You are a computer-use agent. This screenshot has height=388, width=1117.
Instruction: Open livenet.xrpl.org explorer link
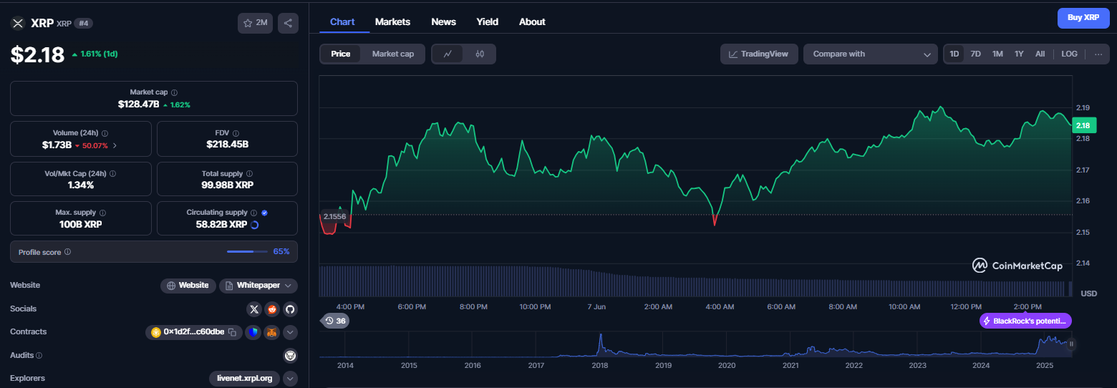tap(244, 378)
